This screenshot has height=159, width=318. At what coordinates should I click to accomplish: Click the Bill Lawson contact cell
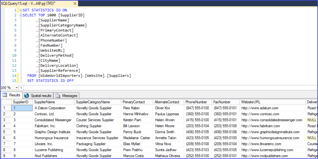[137, 126]
